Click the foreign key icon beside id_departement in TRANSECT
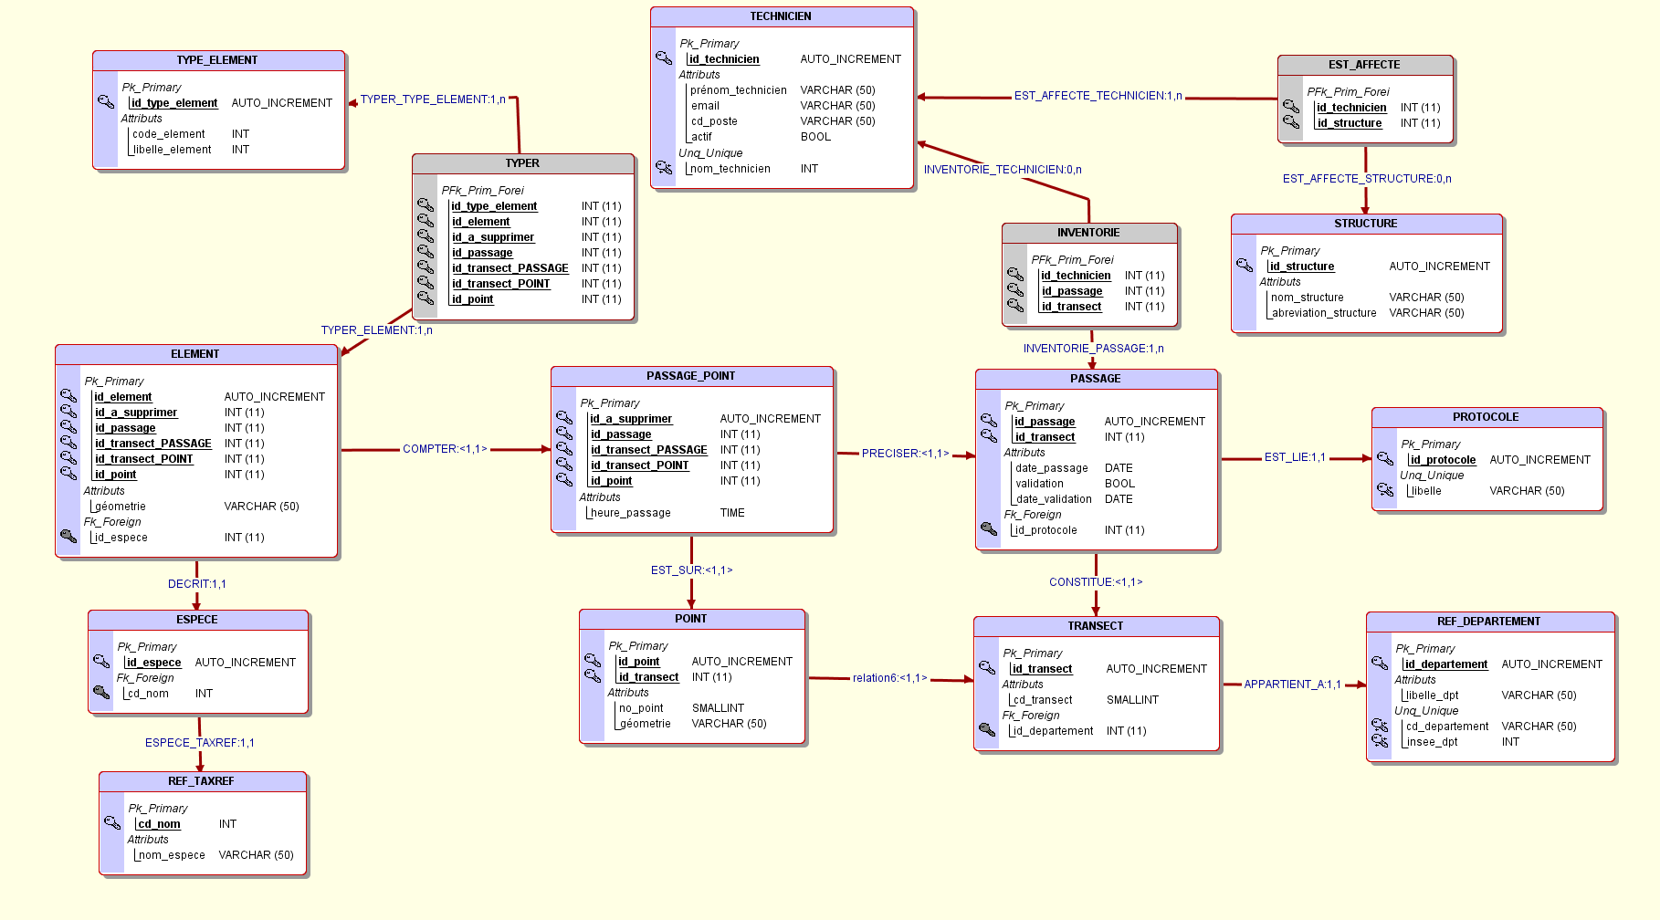The height and width of the screenshot is (920, 1660). pyautogui.click(x=987, y=730)
